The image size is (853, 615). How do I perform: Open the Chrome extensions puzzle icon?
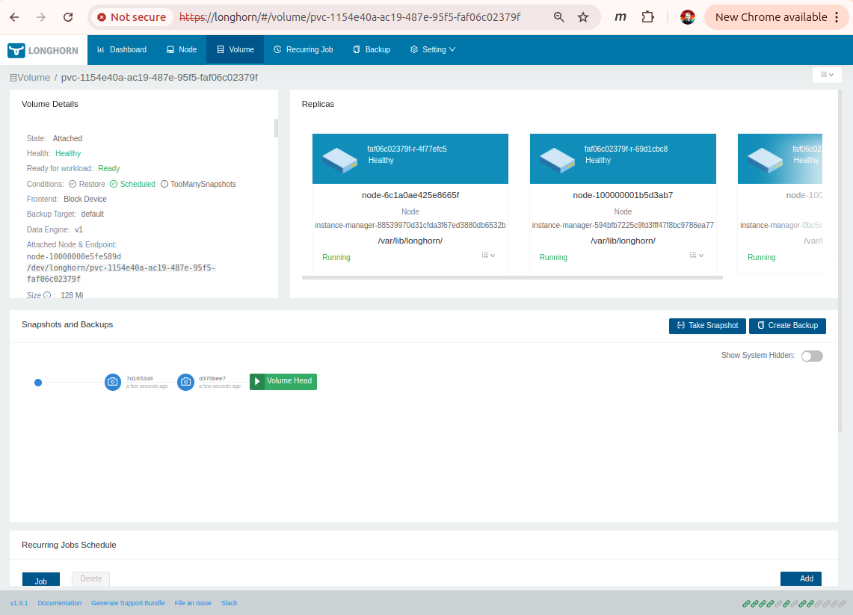point(647,17)
